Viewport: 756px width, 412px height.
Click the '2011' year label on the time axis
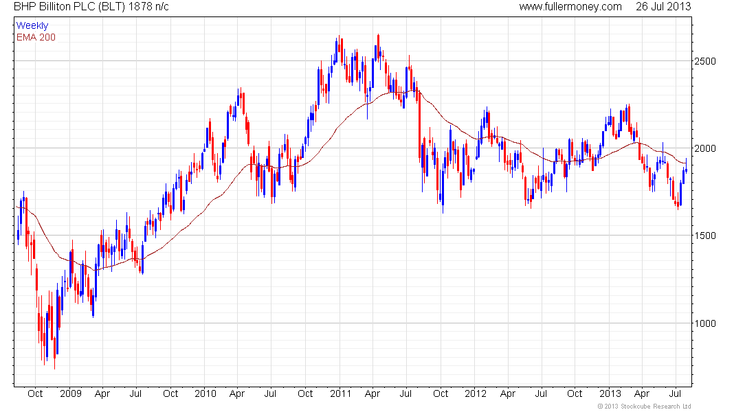pos(340,393)
